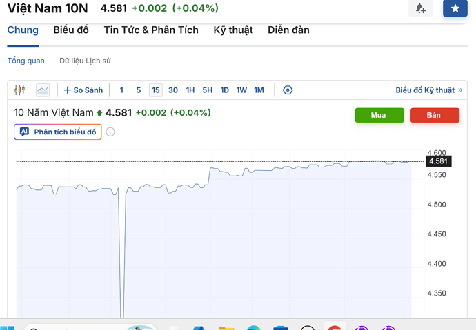Select the Tổng quan sub-tab
Screen dimensions: 476x330
[26, 61]
